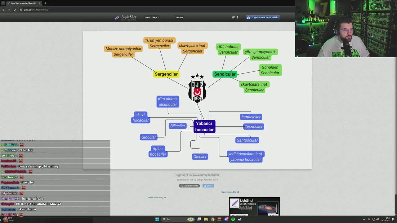
Task: Click the microphone icon in system tray
Action: tap(369, 219)
